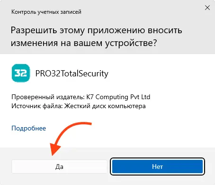Click the red arrowhead pointing at Да
The image size is (215, 185).
point(54,149)
